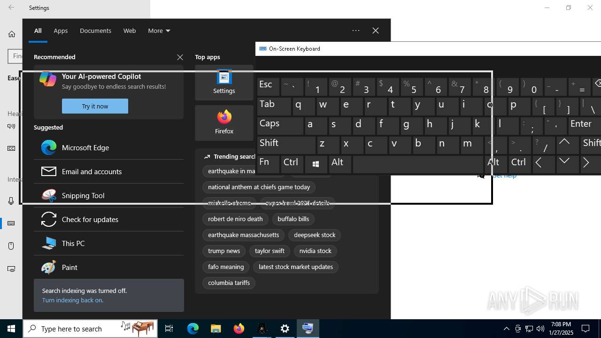
Task: Click the Try it now button
Action: (x=95, y=106)
